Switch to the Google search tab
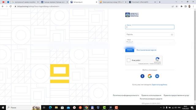196x110 pixels. [25, 2]
